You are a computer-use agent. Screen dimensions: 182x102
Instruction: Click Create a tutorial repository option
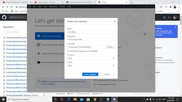tap(50, 36)
